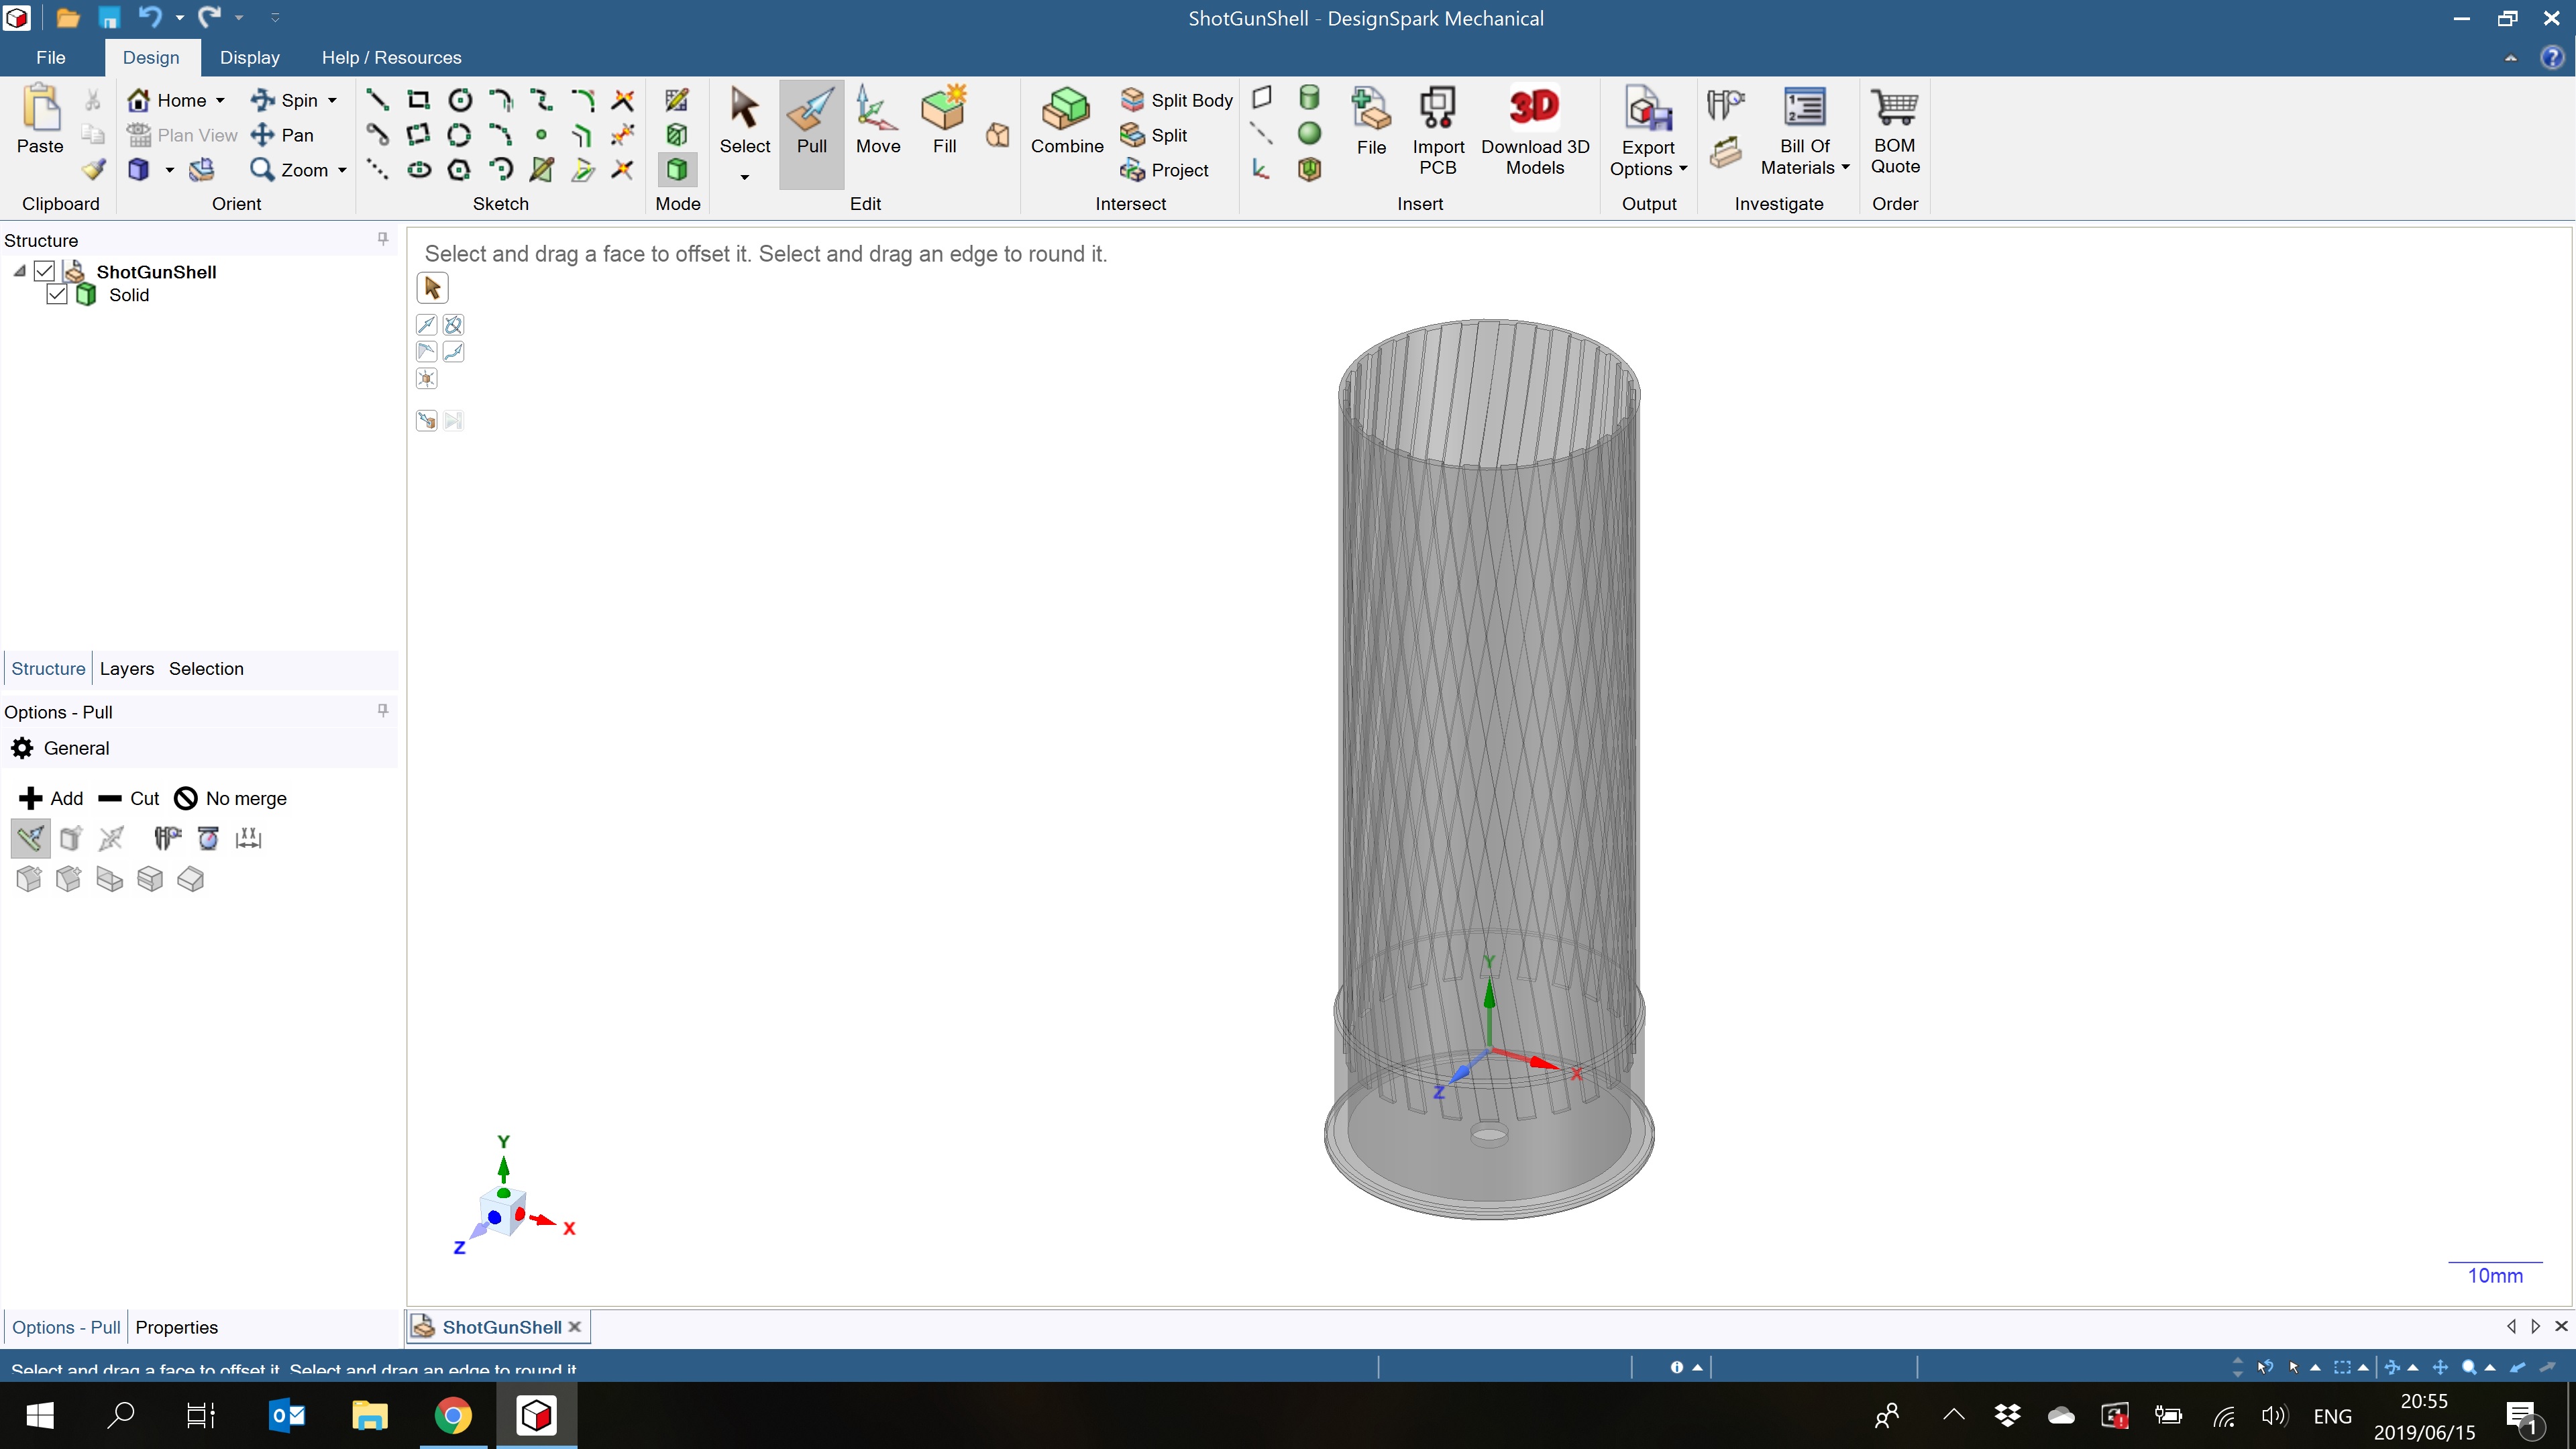Select the Rectangle sketch tool
Screen dimensions: 2576x1449
[x=419, y=99]
